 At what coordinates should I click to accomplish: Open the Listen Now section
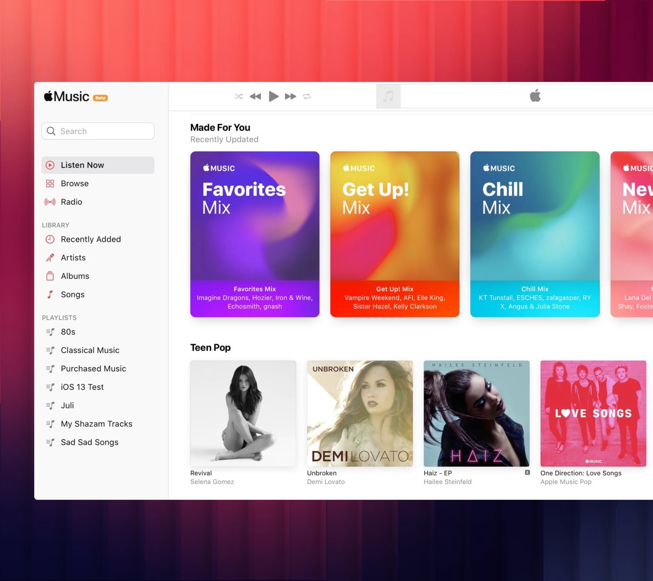(98, 165)
